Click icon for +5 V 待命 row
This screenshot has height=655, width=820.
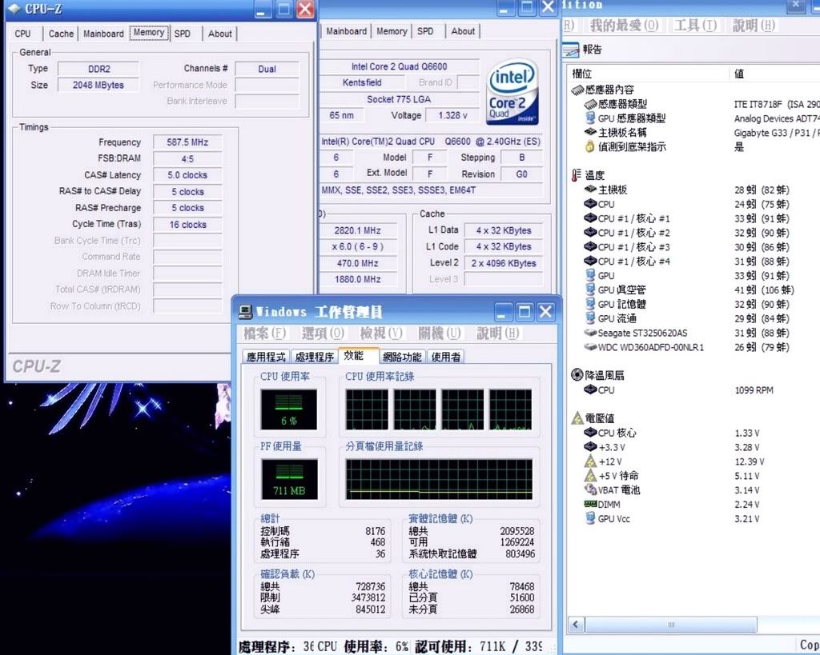(590, 475)
